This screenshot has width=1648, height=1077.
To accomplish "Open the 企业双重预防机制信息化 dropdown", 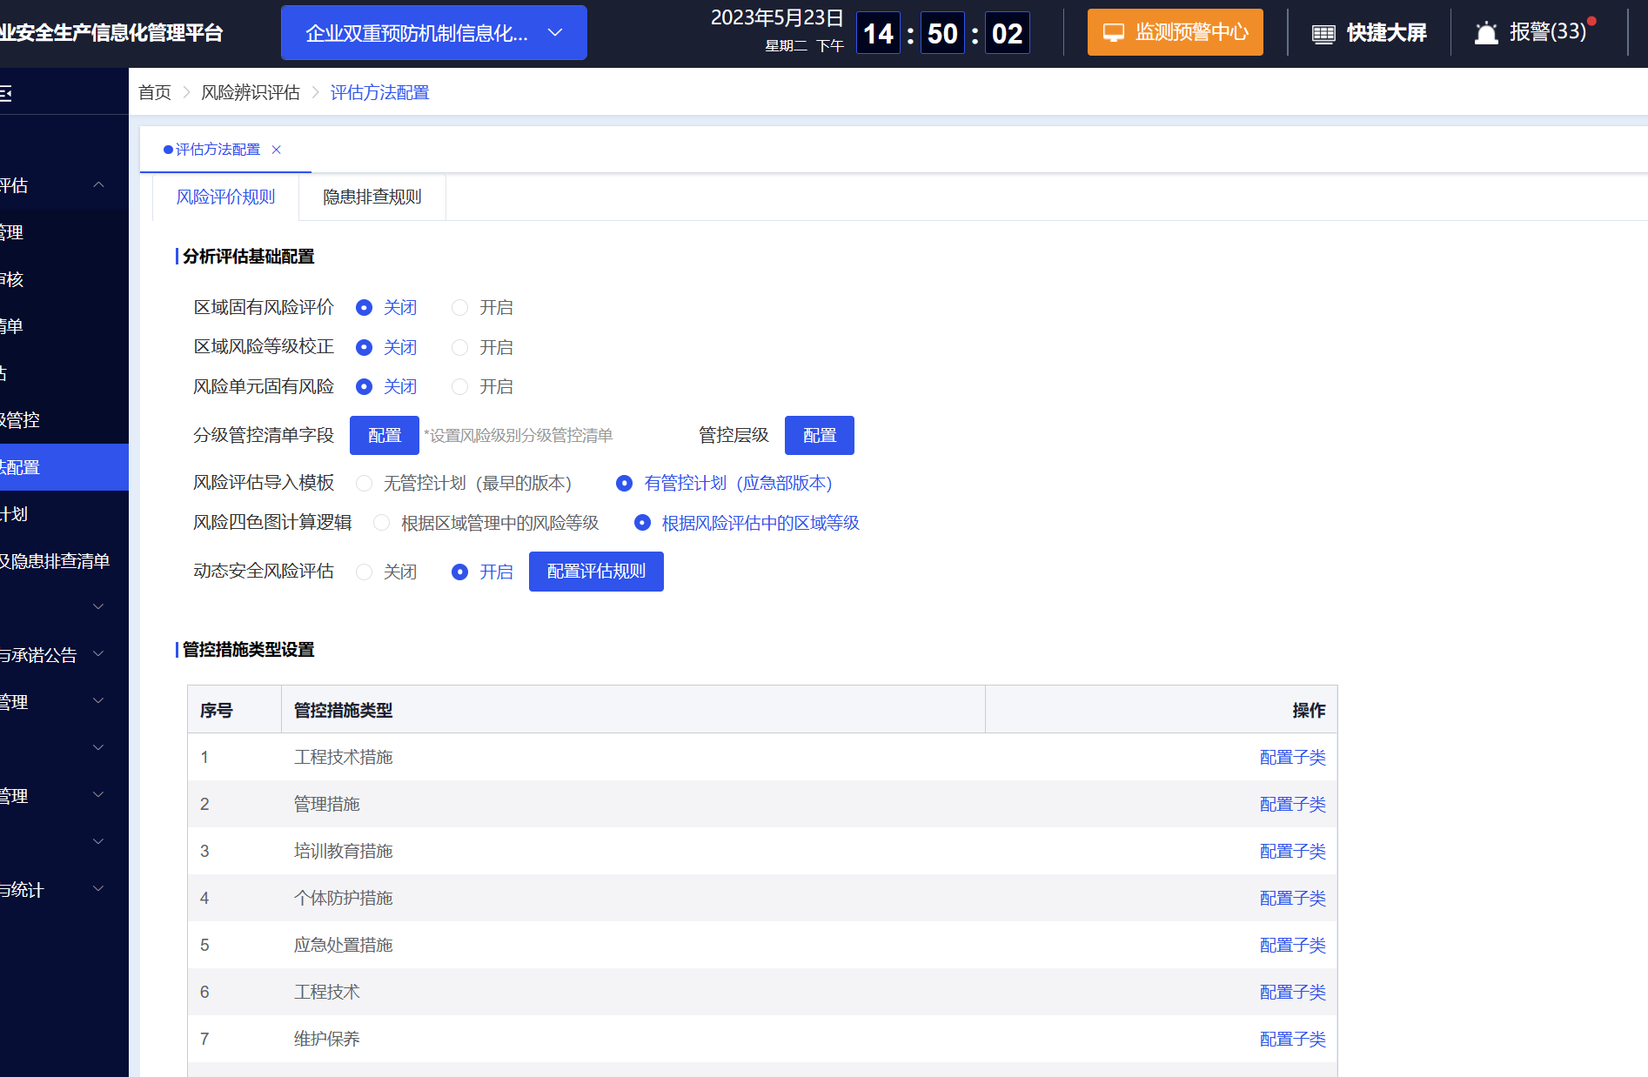I will [433, 33].
